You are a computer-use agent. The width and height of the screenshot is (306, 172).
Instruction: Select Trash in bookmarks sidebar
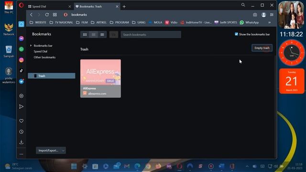click(52, 76)
